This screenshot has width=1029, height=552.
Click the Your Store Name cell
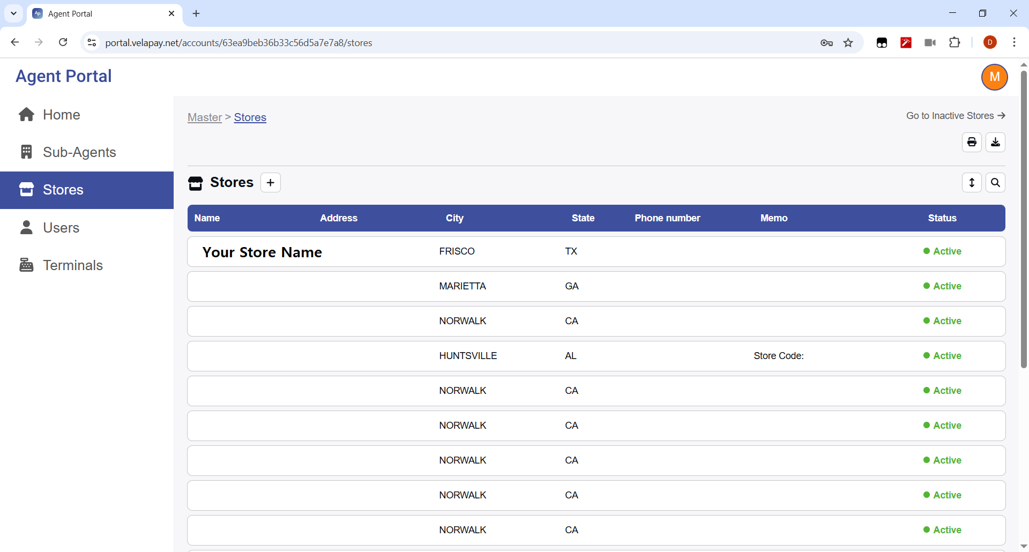click(x=262, y=252)
